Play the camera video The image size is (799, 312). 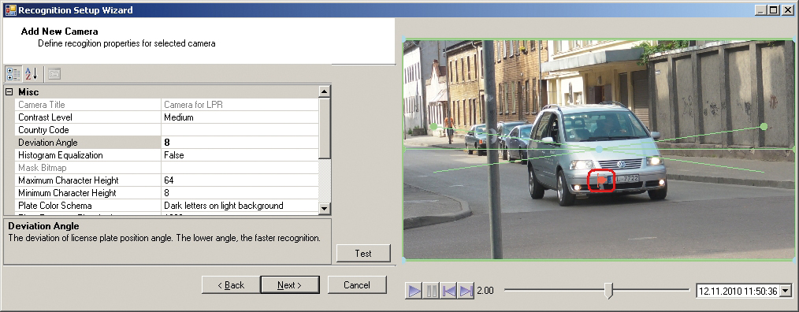(x=414, y=291)
